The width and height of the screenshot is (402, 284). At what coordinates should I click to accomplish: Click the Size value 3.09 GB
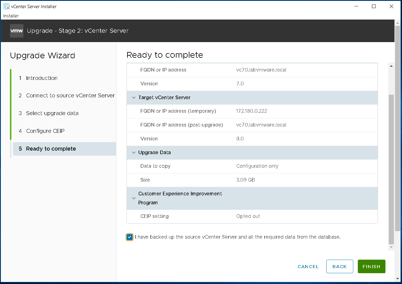[246, 180]
